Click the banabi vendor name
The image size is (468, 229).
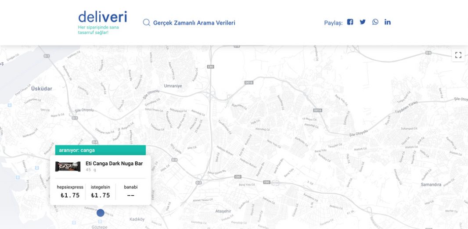pyautogui.click(x=131, y=187)
